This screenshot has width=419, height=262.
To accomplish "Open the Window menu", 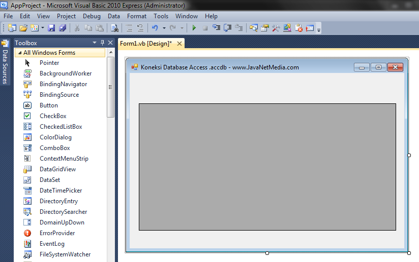I will pyautogui.click(x=187, y=16).
